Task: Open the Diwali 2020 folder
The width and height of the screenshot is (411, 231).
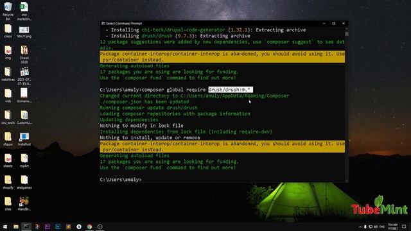Action: (24, 55)
